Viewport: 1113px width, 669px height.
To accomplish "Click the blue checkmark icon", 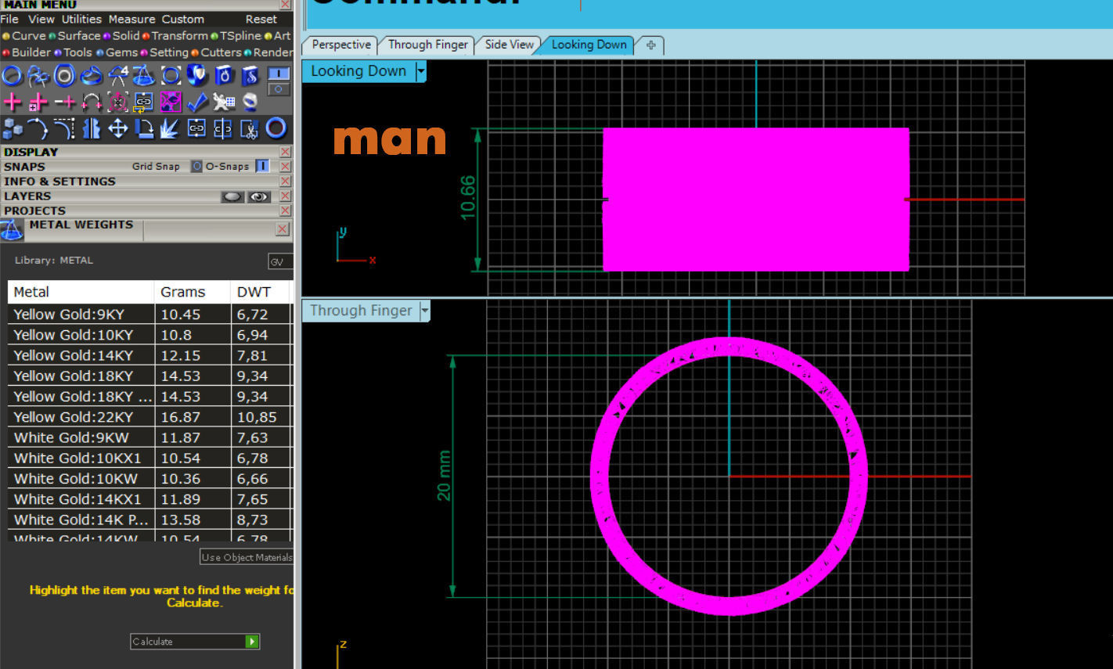I will coord(197,102).
